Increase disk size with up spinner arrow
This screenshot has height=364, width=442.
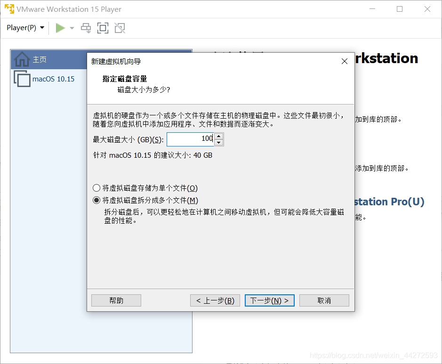point(218,137)
